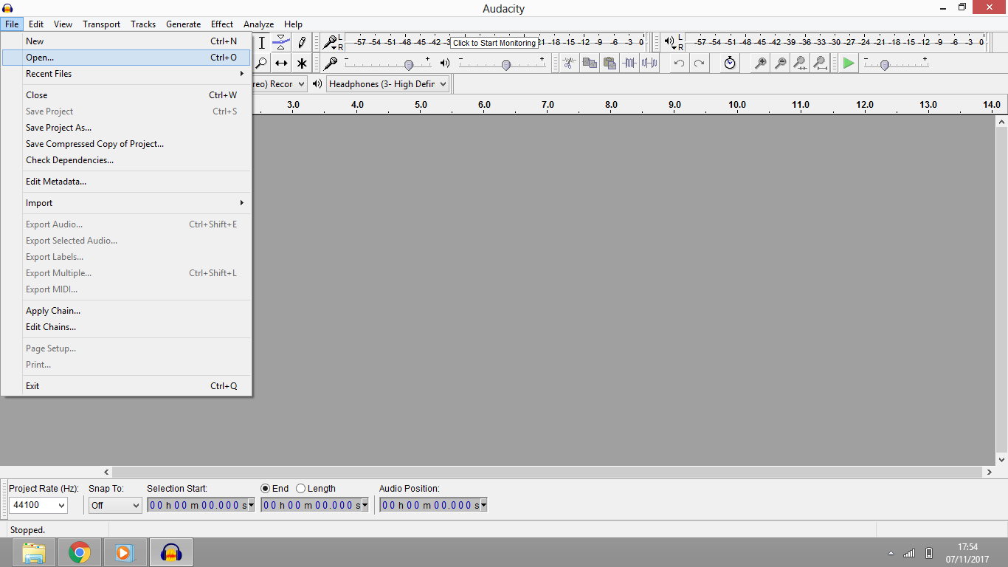Click the Cut scissors icon
This screenshot has width=1008, height=567.
(x=569, y=63)
